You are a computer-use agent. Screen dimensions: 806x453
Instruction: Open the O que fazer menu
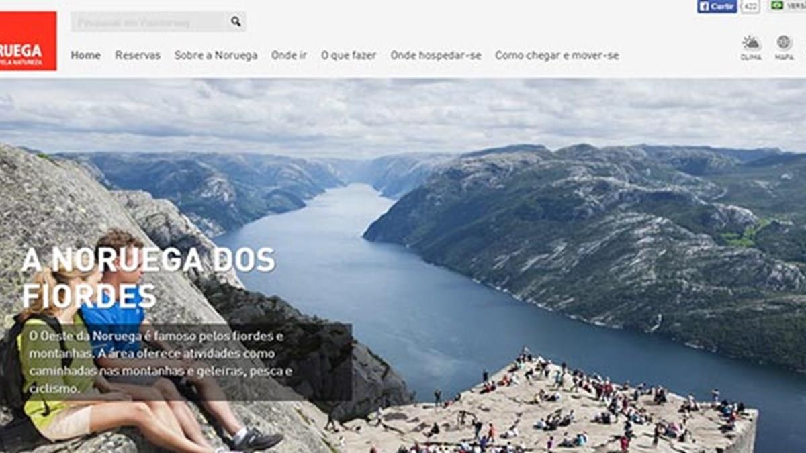[x=349, y=56]
